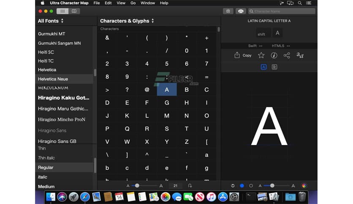Open the Help menu
The width and height of the screenshot is (353, 204).
[x=164, y=3]
